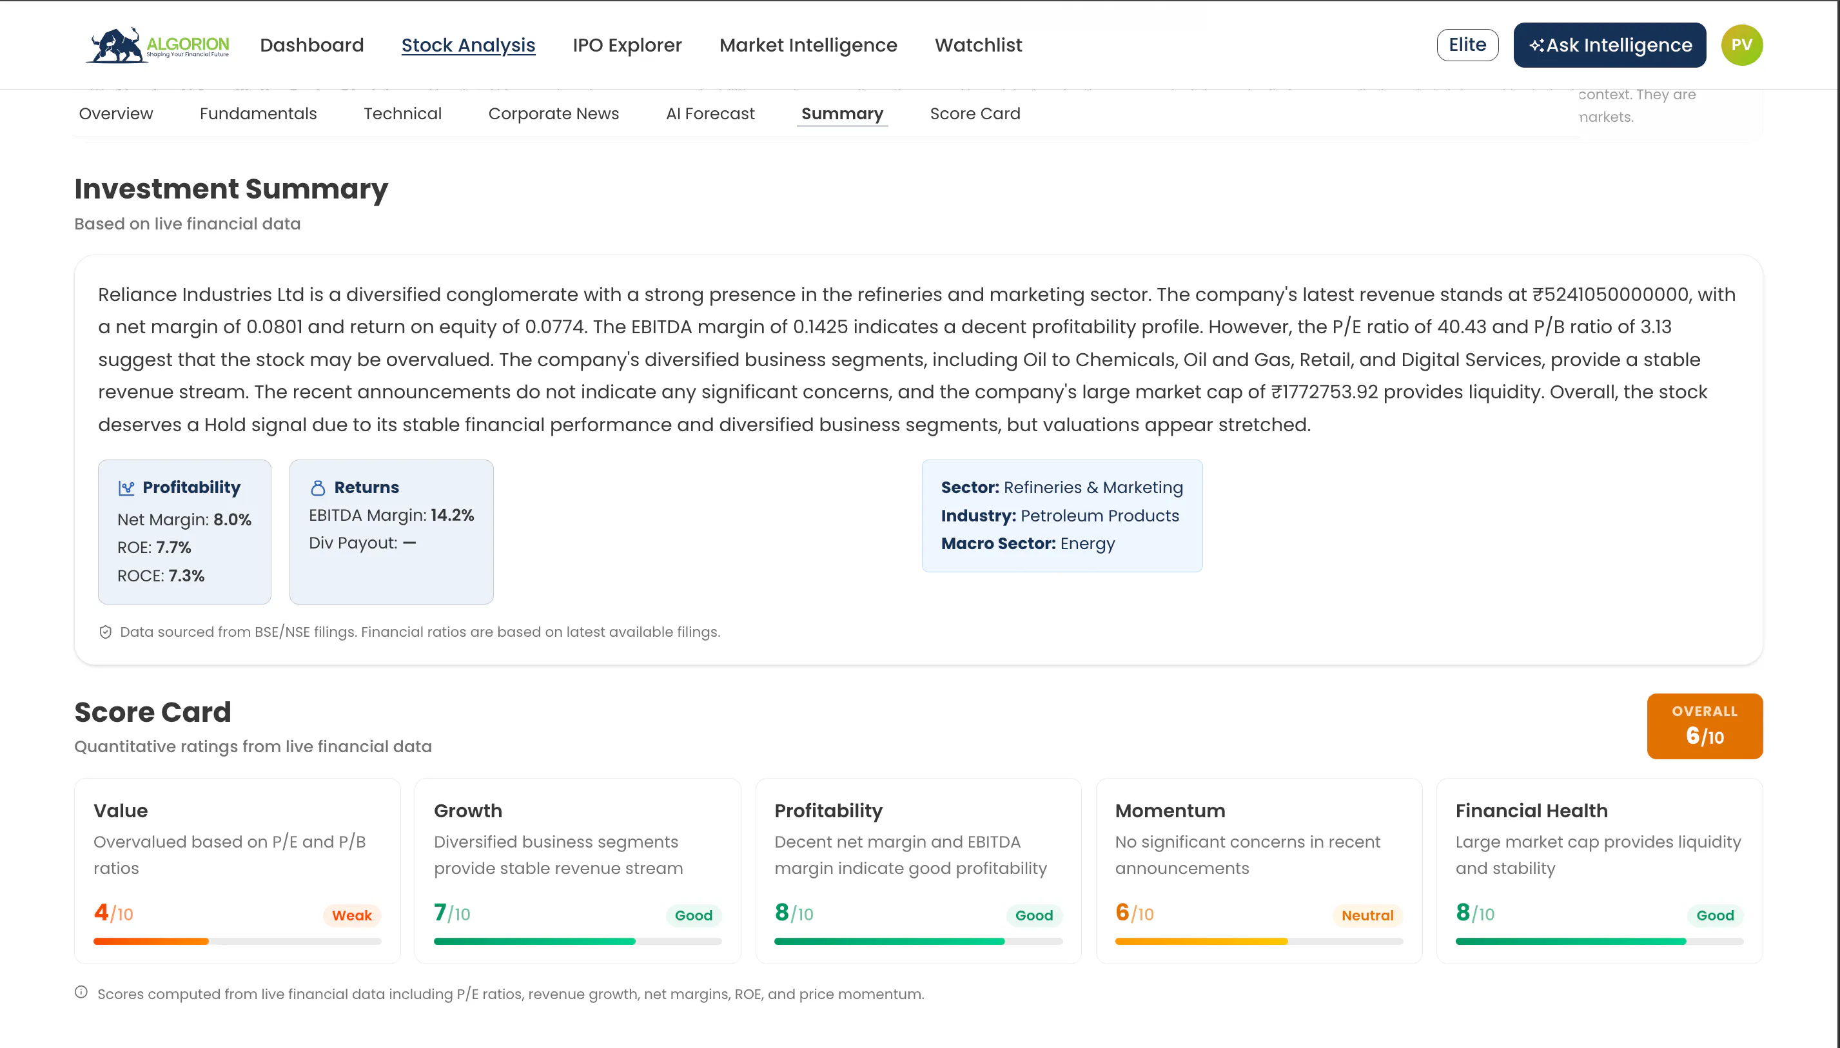Click the Algorion bull logo
The width and height of the screenshot is (1840, 1048).
pos(157,45)
